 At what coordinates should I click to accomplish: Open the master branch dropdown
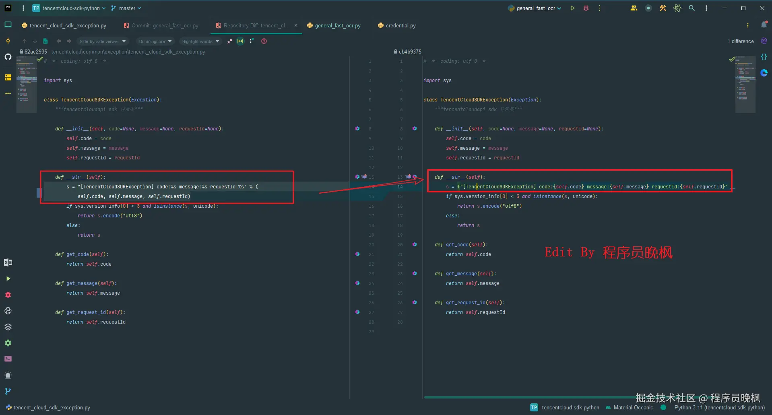(x=126, y=8)
